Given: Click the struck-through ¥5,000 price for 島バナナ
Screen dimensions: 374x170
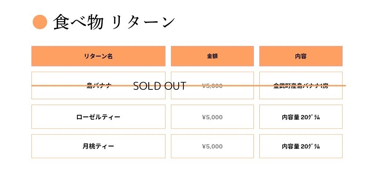Looking at the screenshot, I should point(212,86).
